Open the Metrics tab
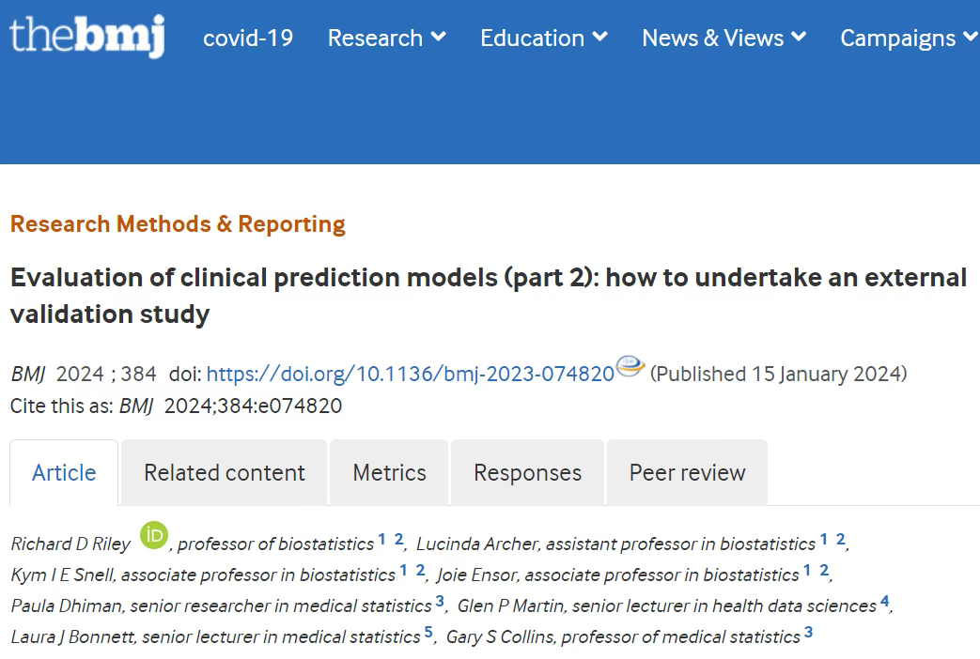 click(x=389, y=473)
